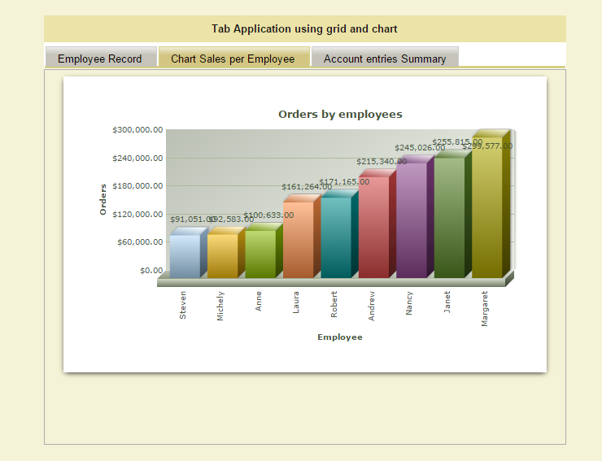Screen dimensions: 602x461
Task: Click Anne's green bar in chart
Action: (260, 254)
